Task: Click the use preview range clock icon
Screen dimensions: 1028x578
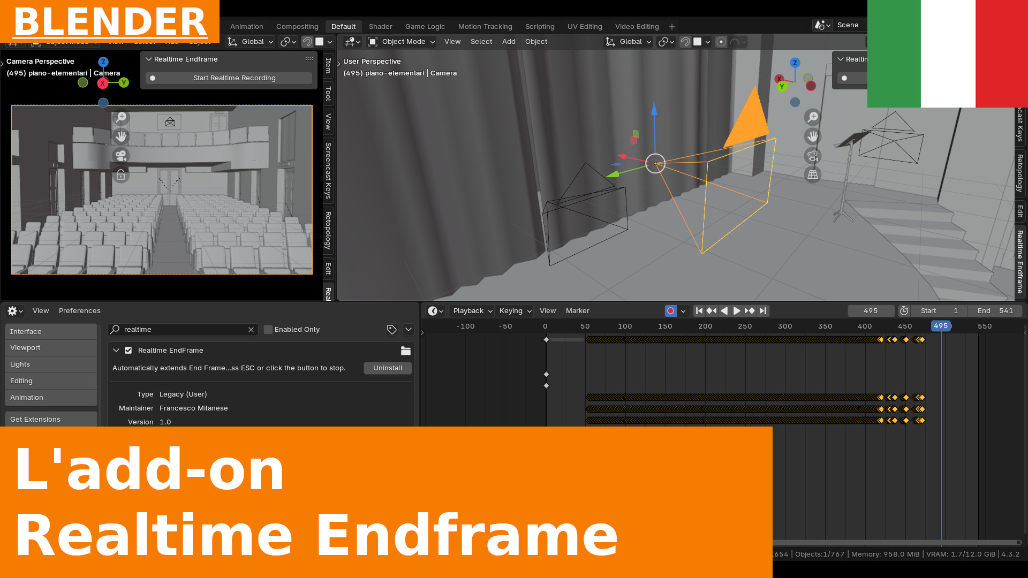Action: pos(904,311)
